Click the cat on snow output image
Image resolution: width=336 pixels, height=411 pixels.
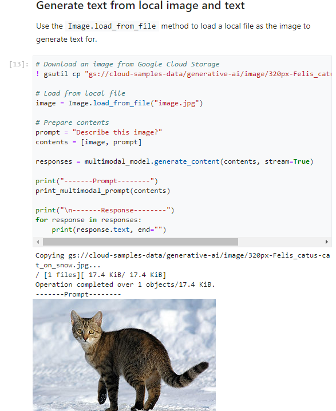124,355
